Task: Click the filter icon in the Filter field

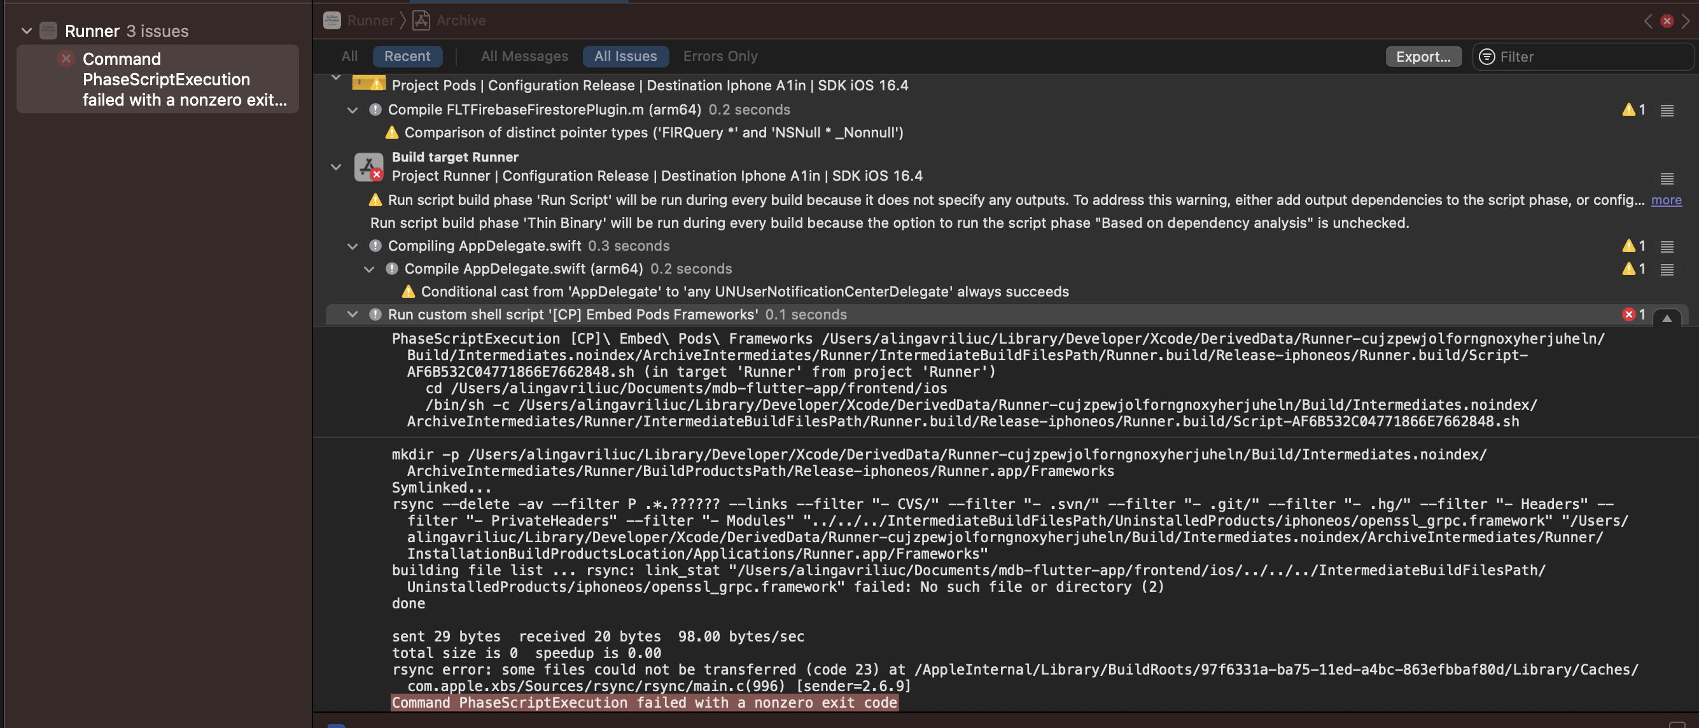Action: click(x=1486, y=57)
